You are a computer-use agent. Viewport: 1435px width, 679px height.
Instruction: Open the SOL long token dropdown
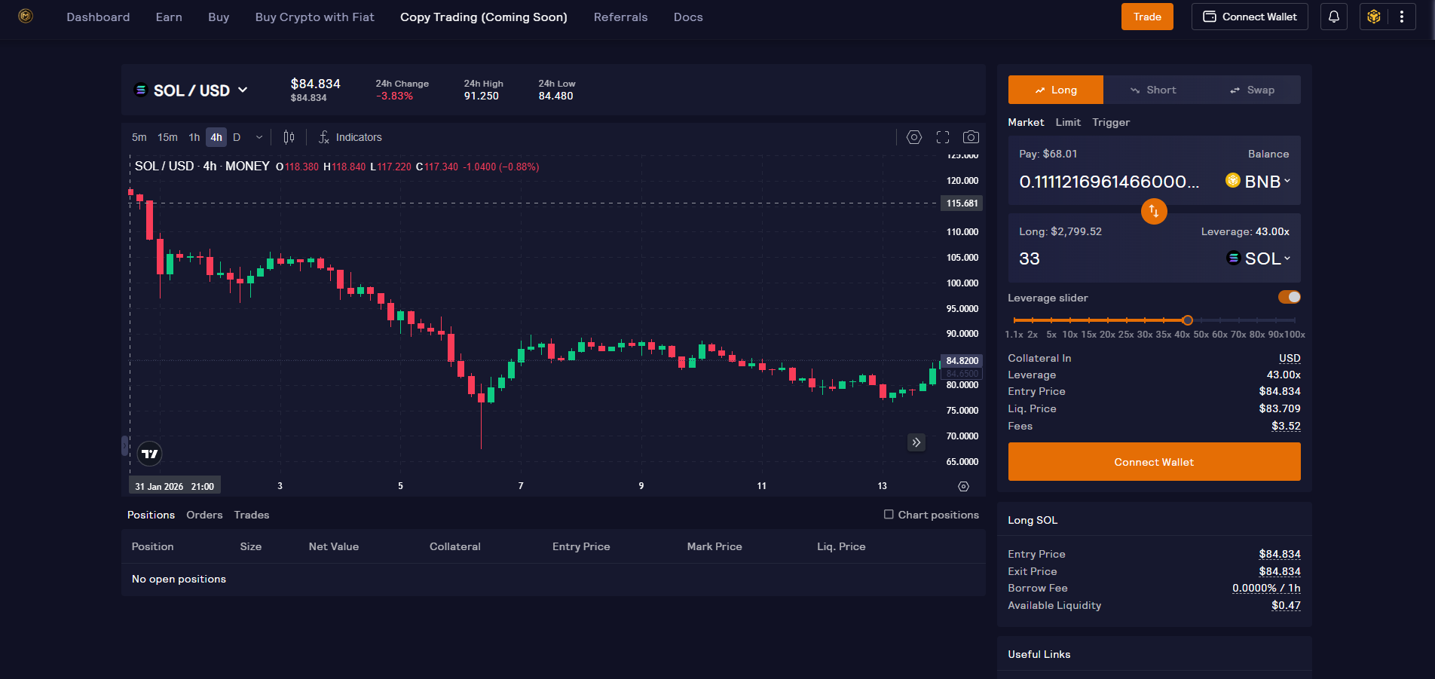(x=1259, y=258)
